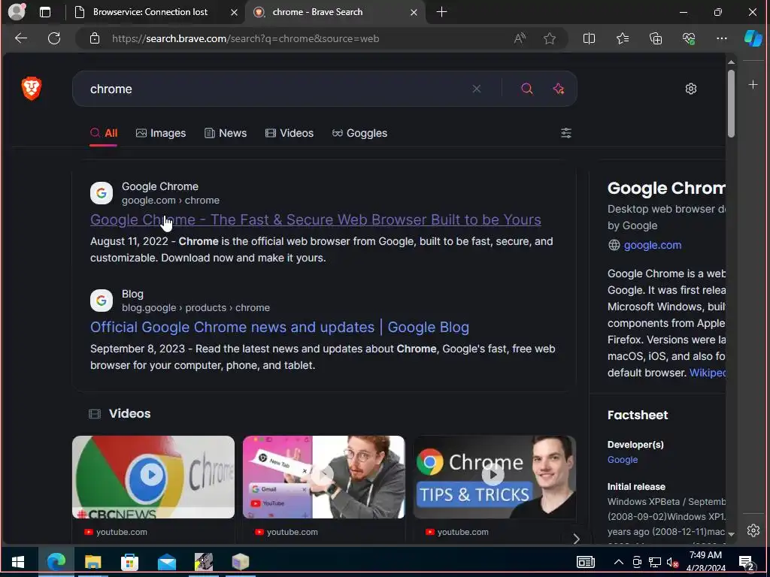The image size is (770, 577).
Task: Open split screen view
Action: [x=589, y=38]
